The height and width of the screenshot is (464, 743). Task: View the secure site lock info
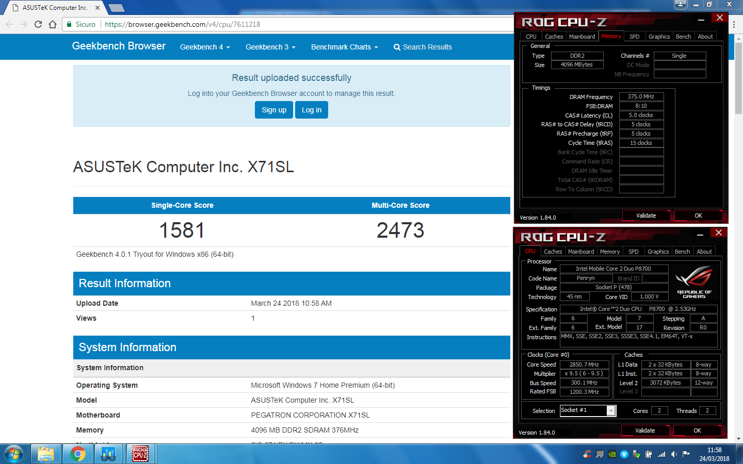click(x=81, y=24)
